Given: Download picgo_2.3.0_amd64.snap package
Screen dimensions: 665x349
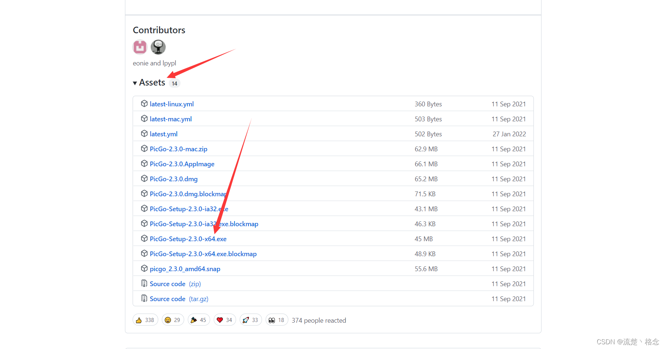Looking at the screenshot, I should [x=185, y=269].
